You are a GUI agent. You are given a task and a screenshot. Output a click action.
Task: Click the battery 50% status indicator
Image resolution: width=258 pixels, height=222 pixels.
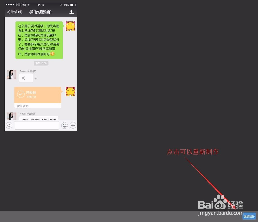pos(70,5)
